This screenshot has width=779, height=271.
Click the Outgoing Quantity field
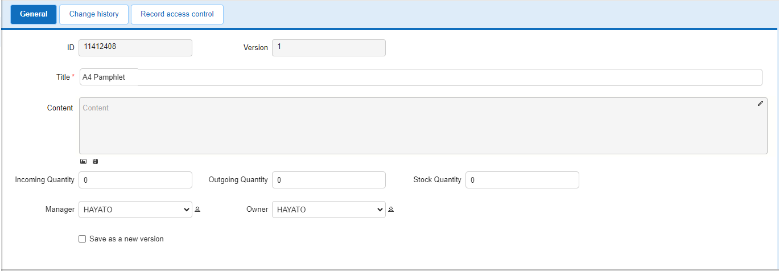click(x=329, y=180)
